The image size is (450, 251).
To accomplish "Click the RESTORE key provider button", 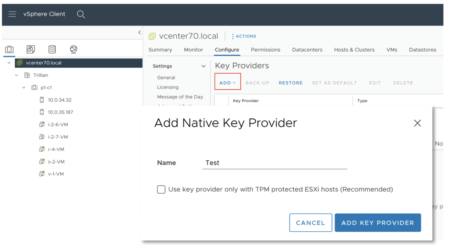I will 291,83.
